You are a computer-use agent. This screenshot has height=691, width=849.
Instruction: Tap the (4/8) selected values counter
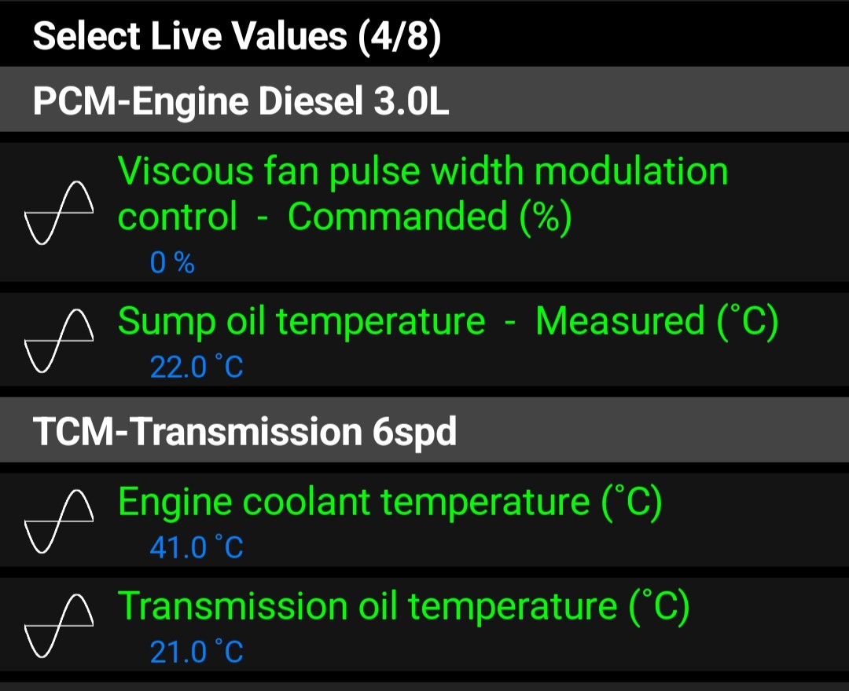399,37
